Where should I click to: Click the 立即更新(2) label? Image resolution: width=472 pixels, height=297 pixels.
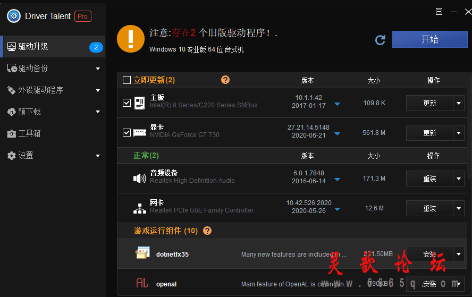(154, 80)
